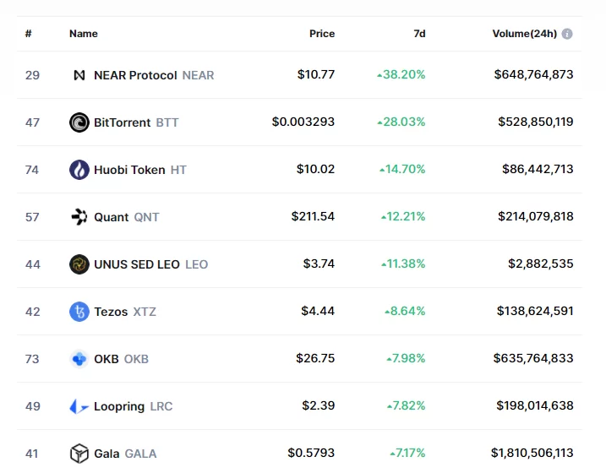Click the Huobi Token flame logo
606x473 pixels.
coord(79,170)
